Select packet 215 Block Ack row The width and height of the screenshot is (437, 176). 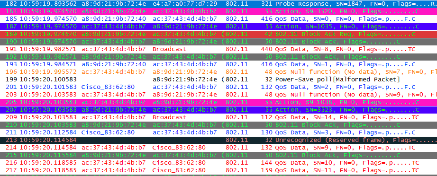point(218,155)
